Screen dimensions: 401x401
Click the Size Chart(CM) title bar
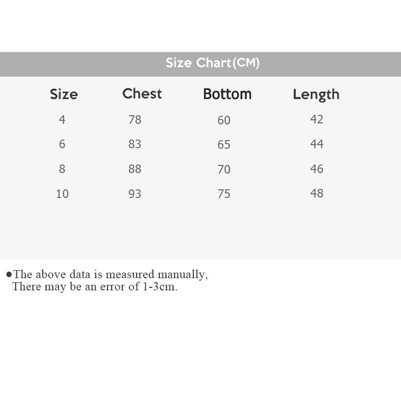click(212, 63)
